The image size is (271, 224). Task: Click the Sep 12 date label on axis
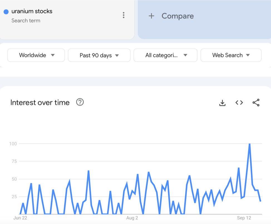tap(244, 218)
